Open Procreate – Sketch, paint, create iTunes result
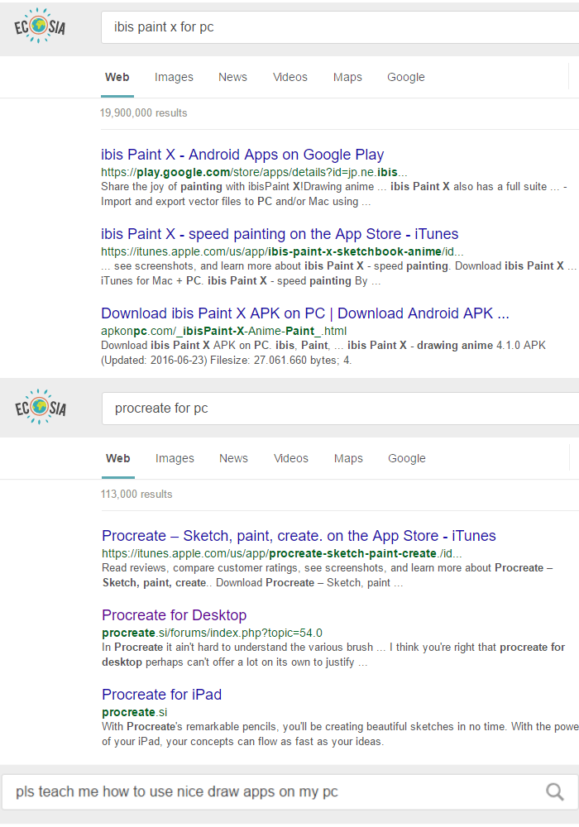579x827 pixels. coord(299,536)
